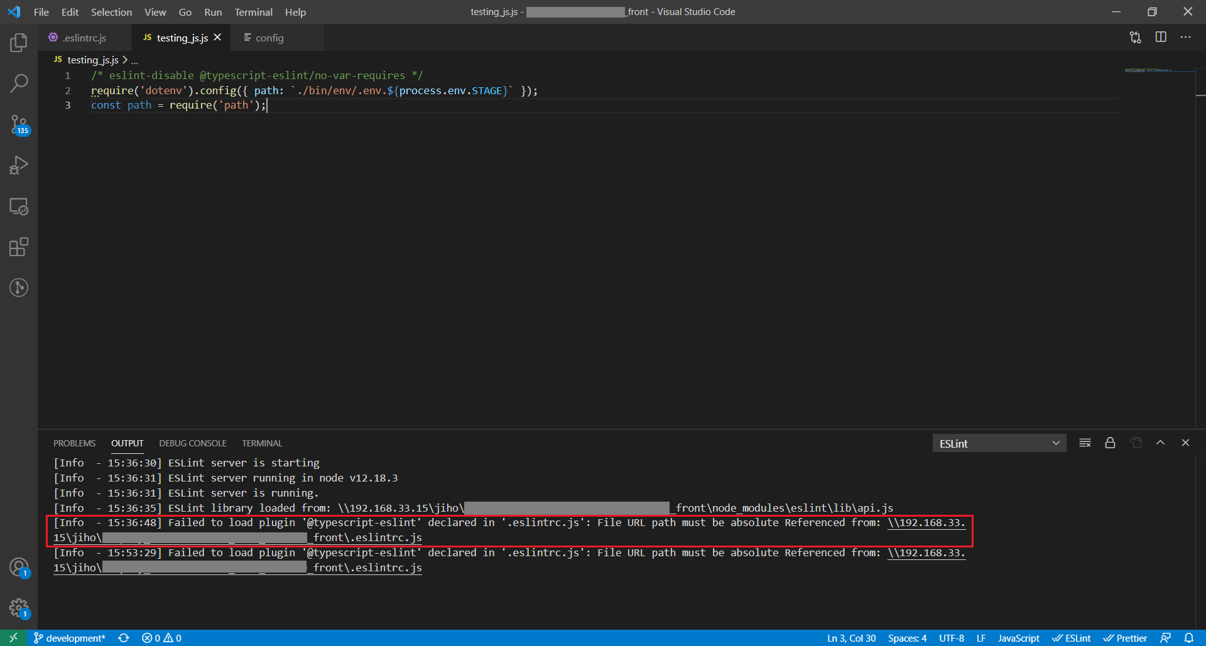Open the Explorer view in activity bar
Viewport: 1206px width, 646px height.
[19, 43]
